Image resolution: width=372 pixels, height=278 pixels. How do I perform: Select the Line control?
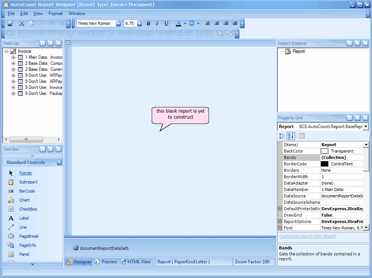point(23,227)
